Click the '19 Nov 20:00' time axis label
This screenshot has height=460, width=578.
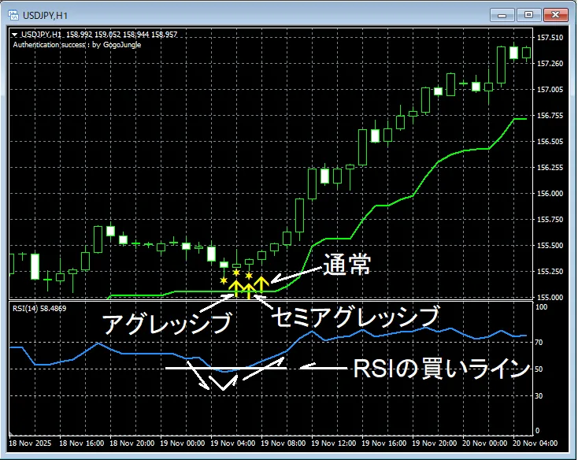pos(434,443)
